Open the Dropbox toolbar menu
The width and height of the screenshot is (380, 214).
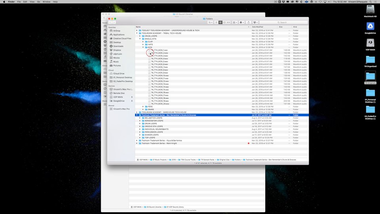click(255, 22)
